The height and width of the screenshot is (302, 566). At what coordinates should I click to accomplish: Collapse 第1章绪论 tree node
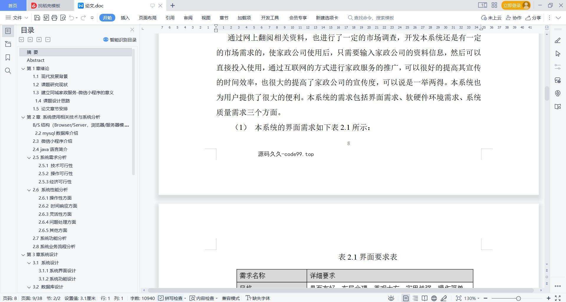pyautogui.click(x=23, y=69)
